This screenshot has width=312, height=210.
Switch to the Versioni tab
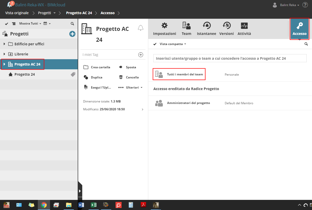pos(226,29)
